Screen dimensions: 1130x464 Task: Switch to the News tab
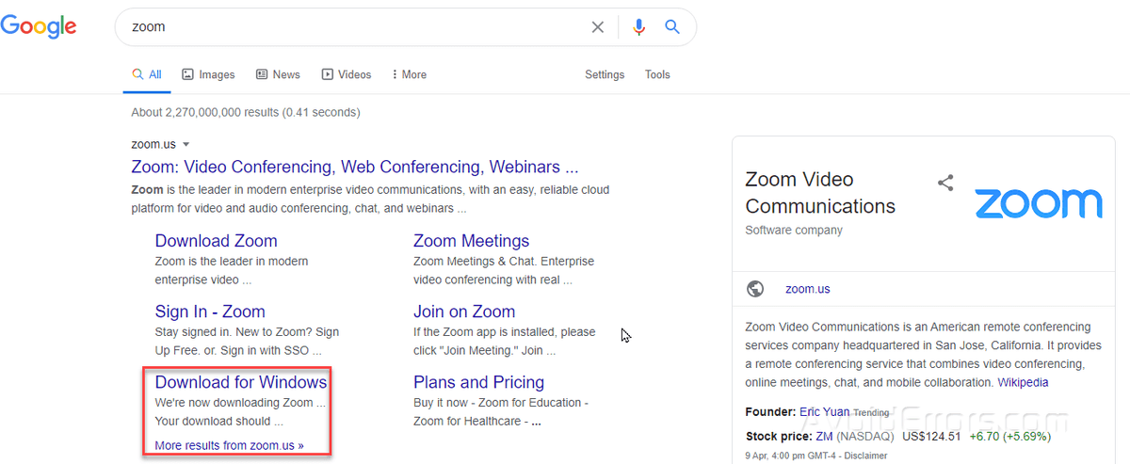click(x=278, y=74)
